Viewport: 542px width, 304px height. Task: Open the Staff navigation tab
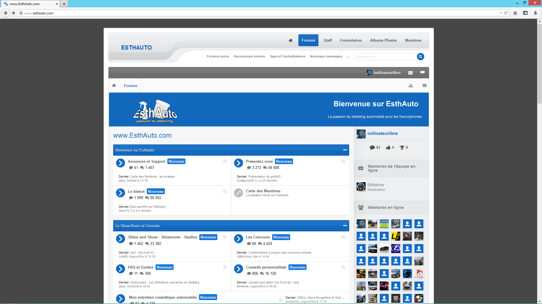328,40
